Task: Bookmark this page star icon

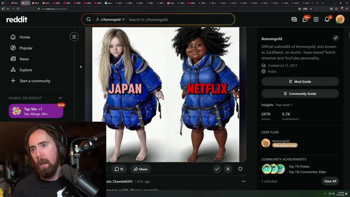Action: (311, 9)
